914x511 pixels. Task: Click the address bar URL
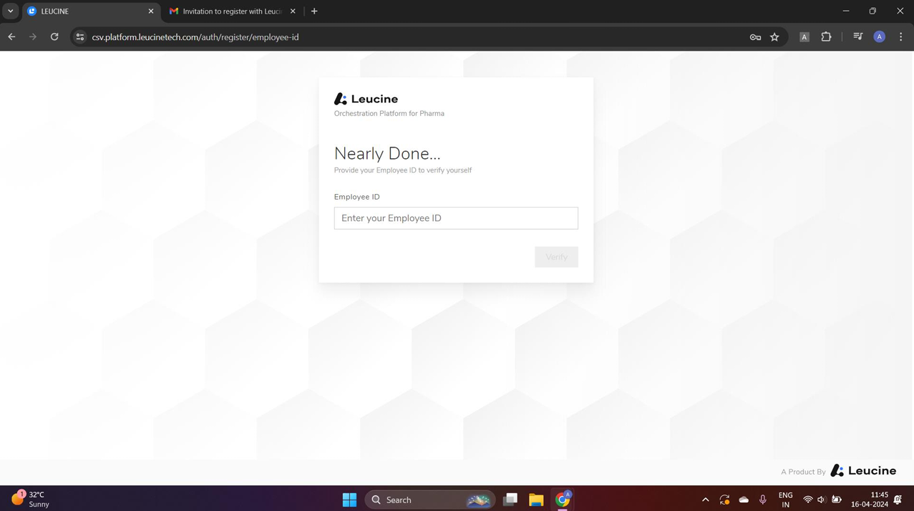point(195,37)
